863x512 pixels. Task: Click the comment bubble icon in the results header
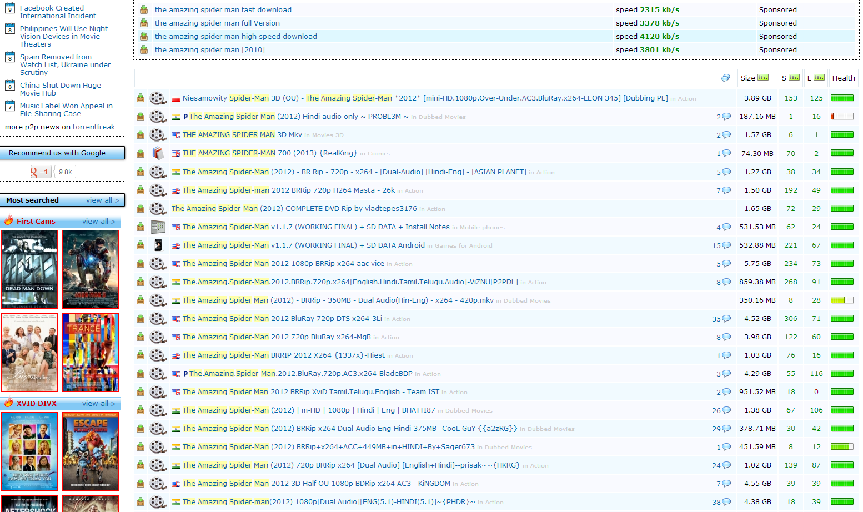coord(726,78)
